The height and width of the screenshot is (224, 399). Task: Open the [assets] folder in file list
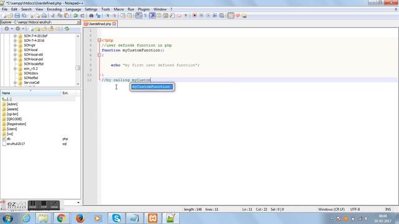12,109
